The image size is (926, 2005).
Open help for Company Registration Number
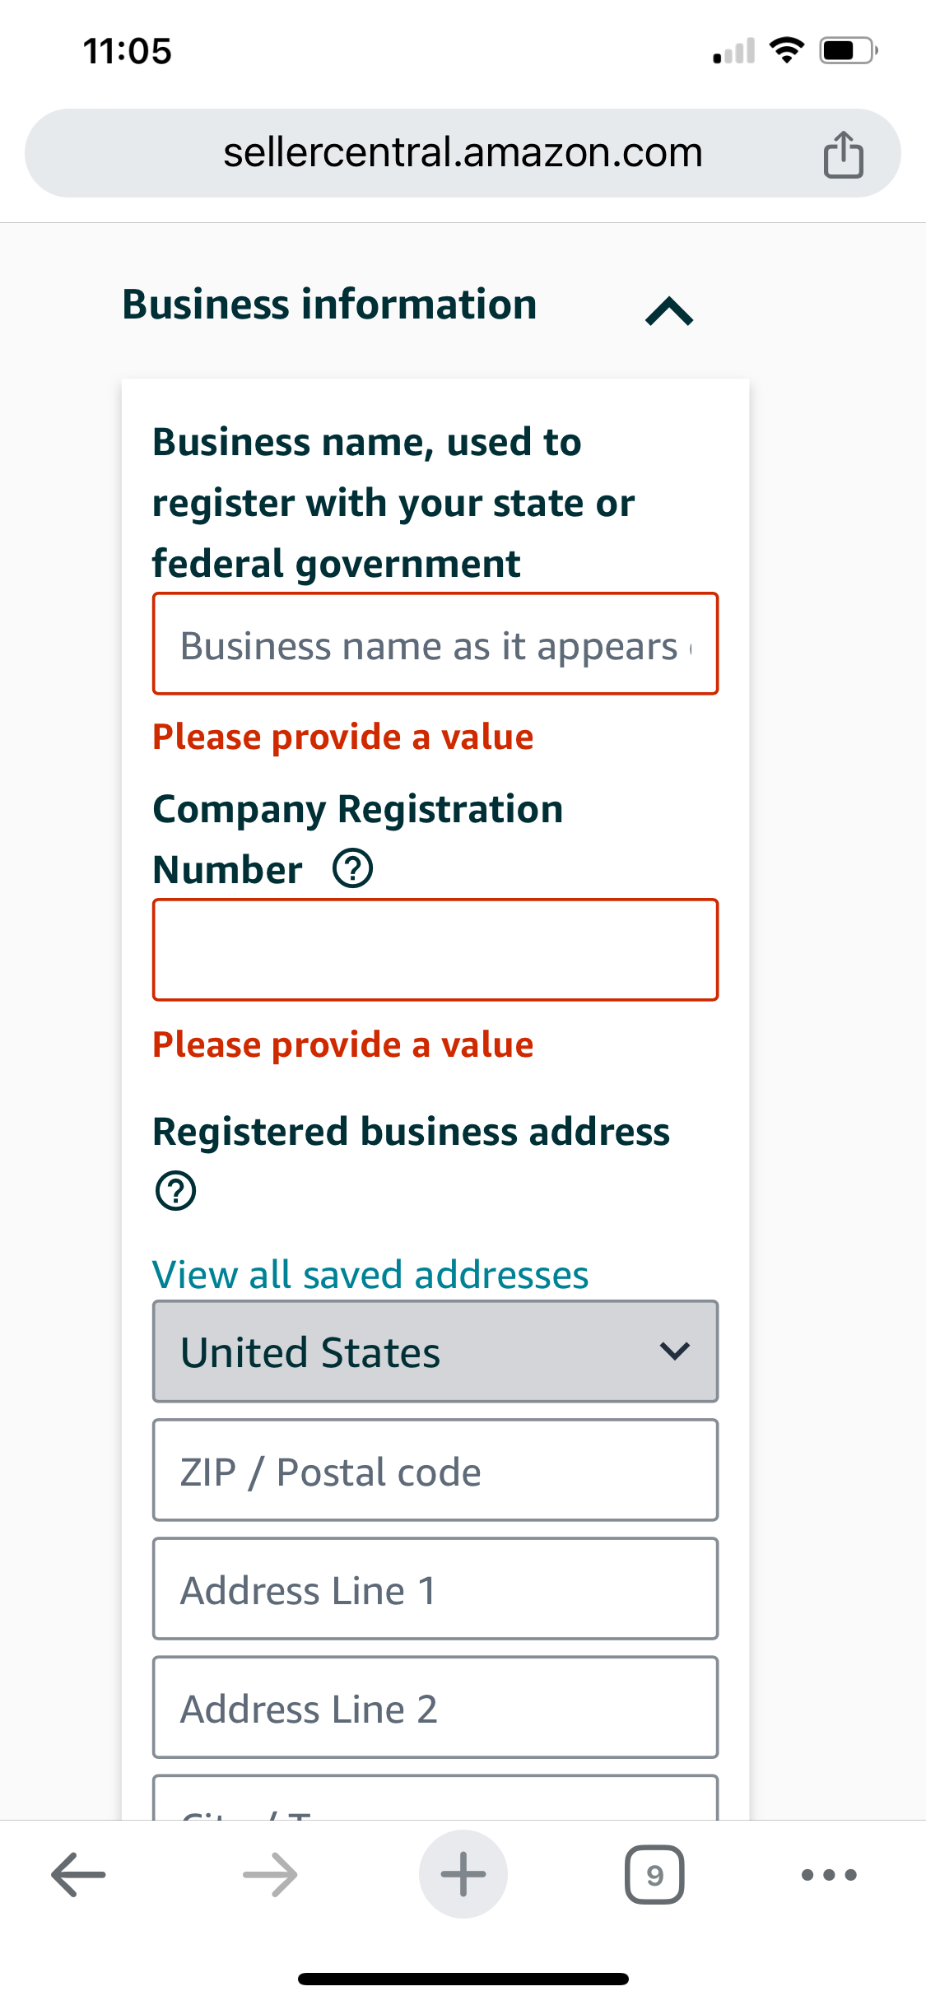coord(353,868)
